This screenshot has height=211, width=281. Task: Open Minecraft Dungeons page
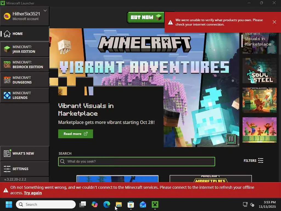pos(24,80)
